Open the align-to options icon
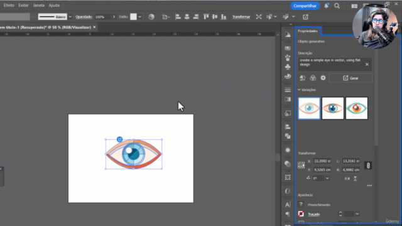 click(x=166, y=17)
